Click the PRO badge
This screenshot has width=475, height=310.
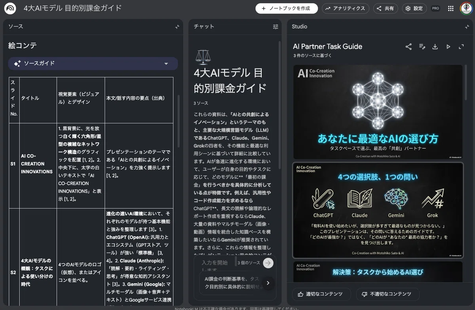pyautogui.click(x=435, y=8)
